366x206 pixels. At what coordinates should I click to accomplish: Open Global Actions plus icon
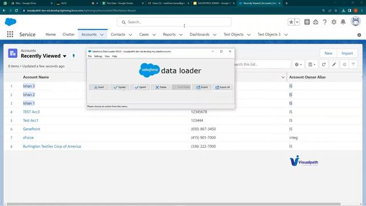(x=307, y=22)
